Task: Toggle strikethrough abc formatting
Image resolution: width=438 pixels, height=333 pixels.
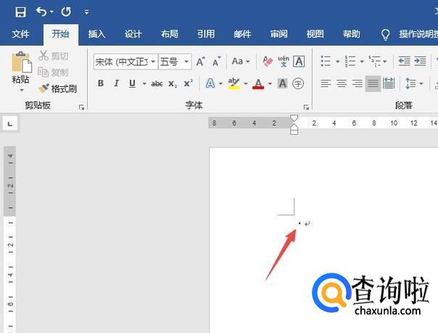Action: pyautogui.click(x=157, y=83)
